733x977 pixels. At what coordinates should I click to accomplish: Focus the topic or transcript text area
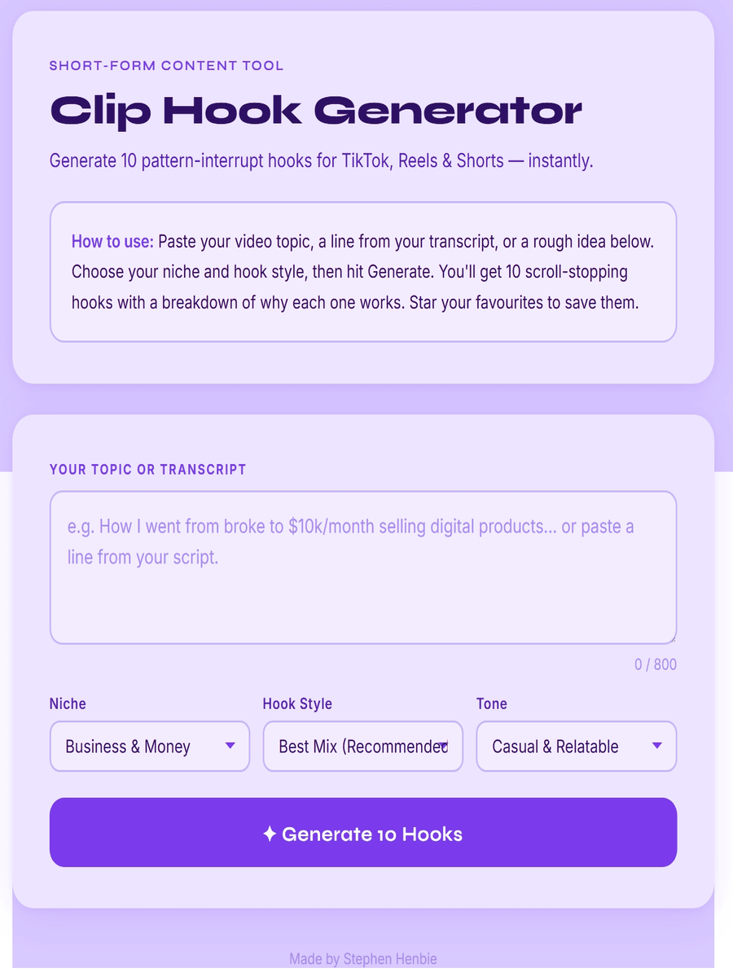pos(363,568)
